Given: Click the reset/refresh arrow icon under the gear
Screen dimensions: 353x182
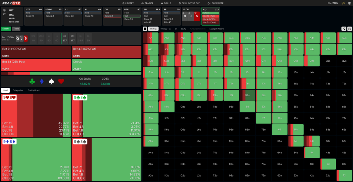Looking at the screenshot, I should pos(4,14).
